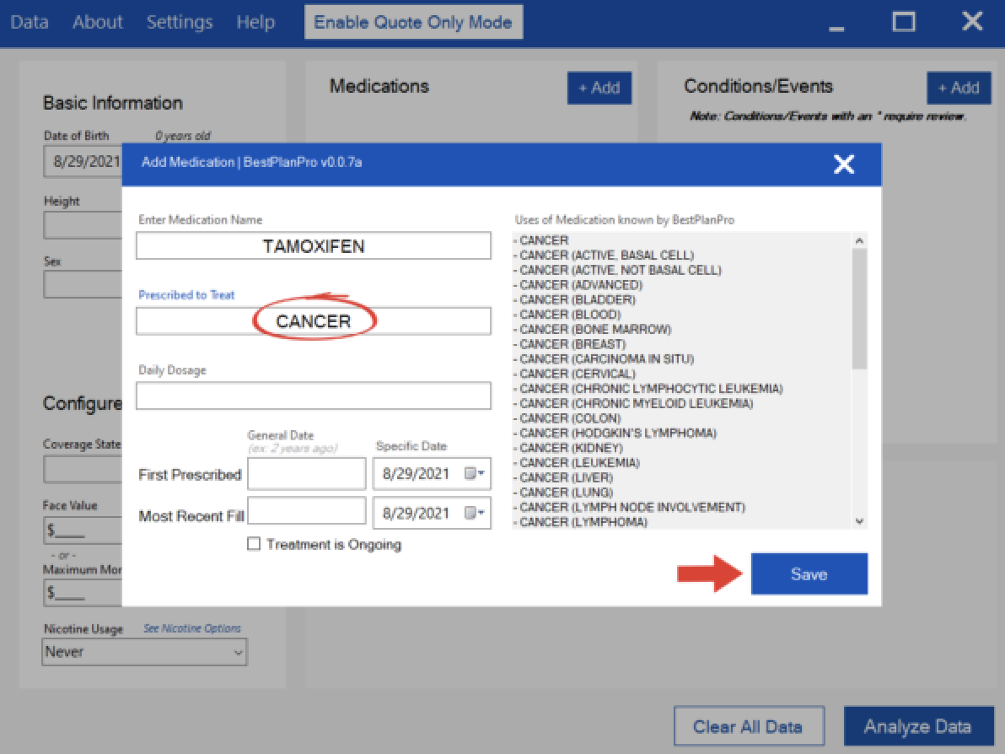Open the Data menu

coord(30,22)
